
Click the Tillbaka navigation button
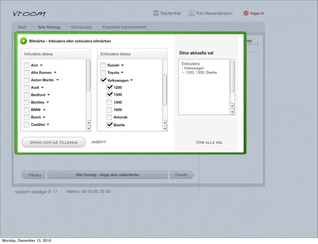(x=33, y=175)
